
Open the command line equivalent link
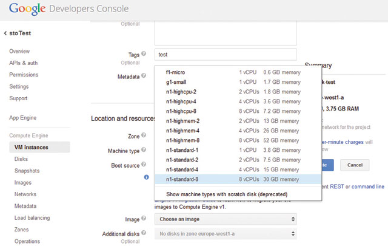[368, 186]
